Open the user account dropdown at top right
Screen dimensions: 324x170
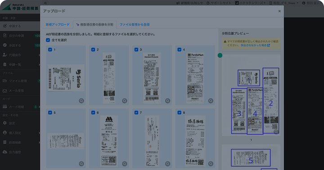[312, 3]
